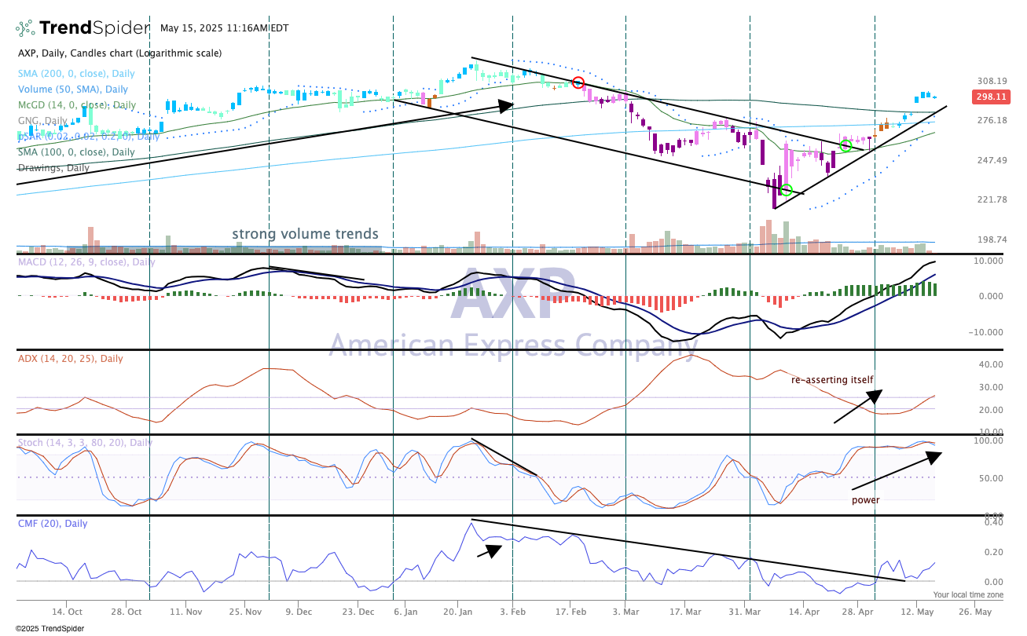Click the red circle marker on the price chart
1027x636 pixels.
578,82
